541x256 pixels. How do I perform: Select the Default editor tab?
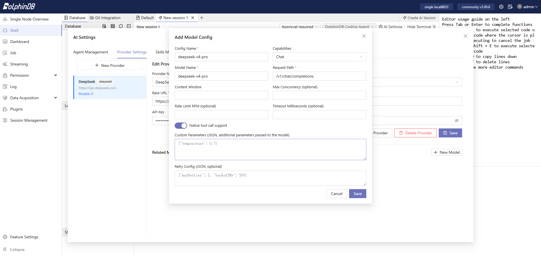145,18
